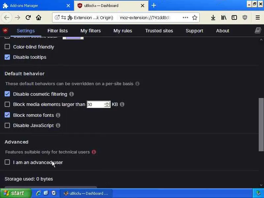This screenshot has width=264, height=198.
Task: Open page actions three-dot menu
Action: 185,17
